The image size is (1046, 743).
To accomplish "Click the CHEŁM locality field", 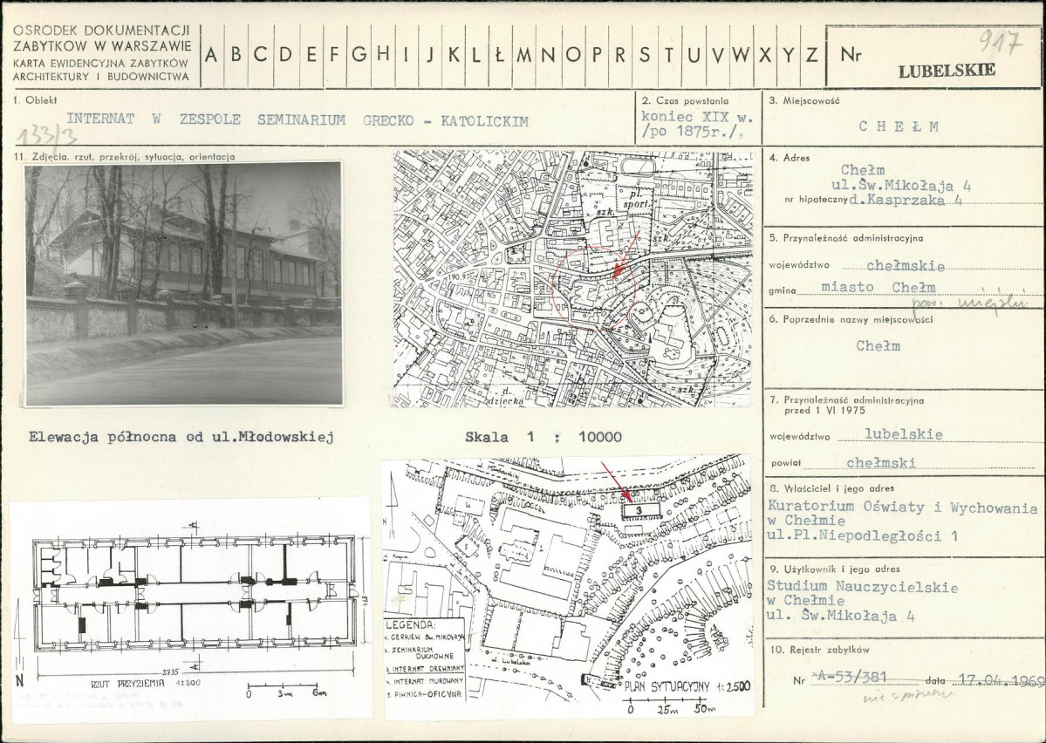I will pos(899,126).
